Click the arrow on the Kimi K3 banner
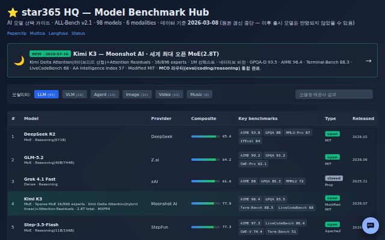Screen dimensions: 385x240 coord(368,61)
